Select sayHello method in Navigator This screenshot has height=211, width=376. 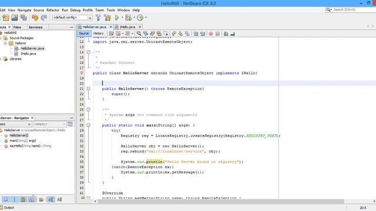pos(31,146)
